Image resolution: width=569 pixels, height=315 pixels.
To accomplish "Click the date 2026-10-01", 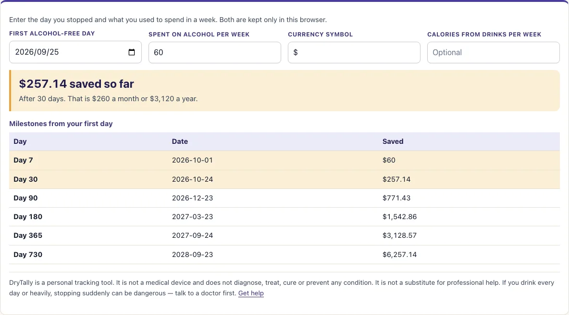I will click(x=192, y=160).
